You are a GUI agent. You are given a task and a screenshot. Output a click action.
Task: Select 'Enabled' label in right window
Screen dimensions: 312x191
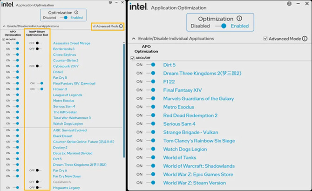click(239, 26)
